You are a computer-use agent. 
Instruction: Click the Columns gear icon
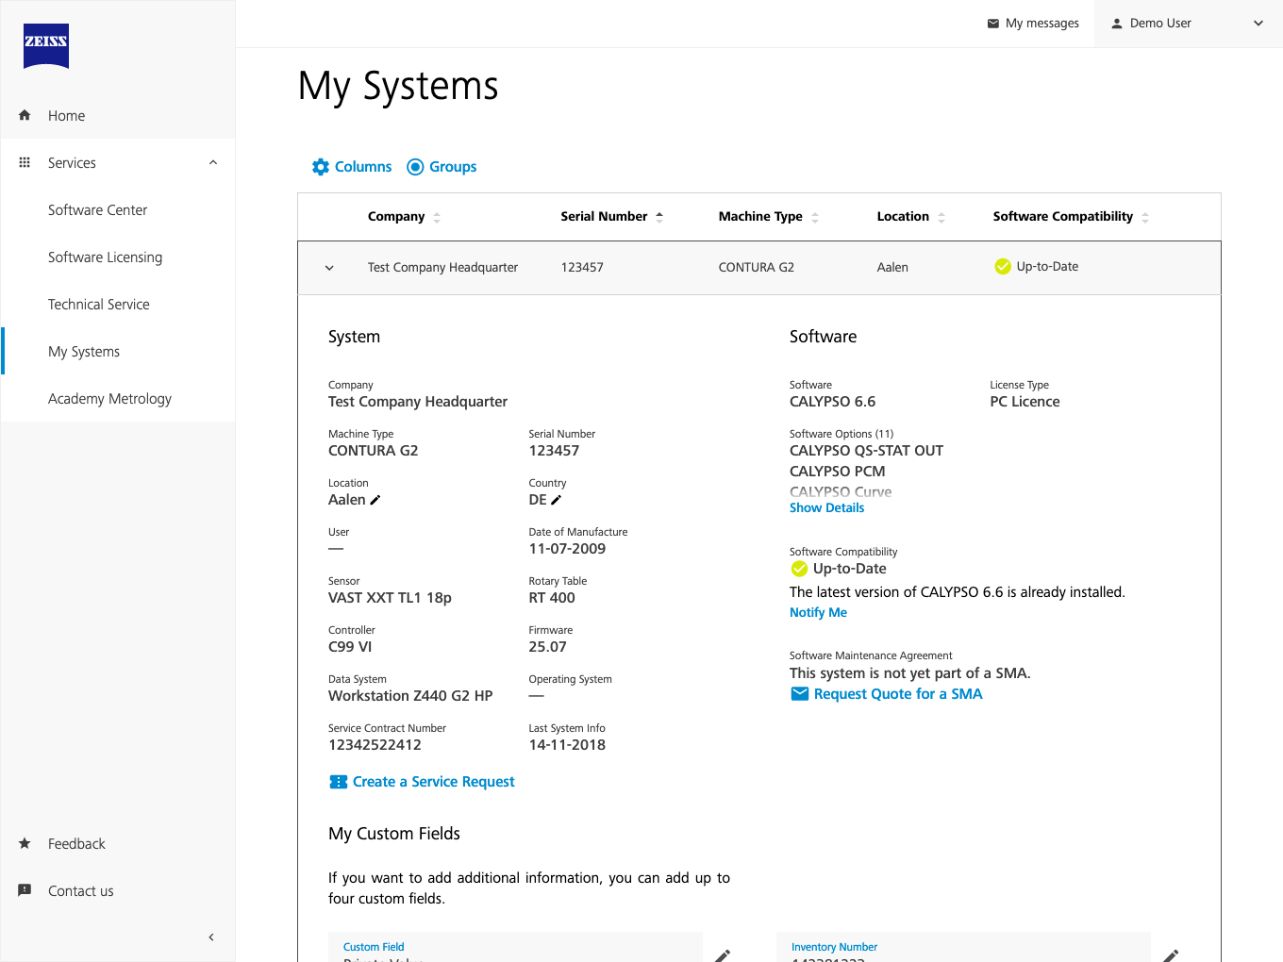[321, 167]
